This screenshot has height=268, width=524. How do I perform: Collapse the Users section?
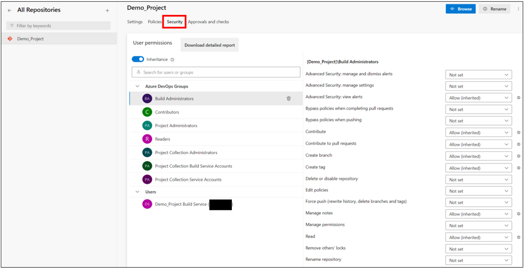pyautogui.click(x=137, y=192)
